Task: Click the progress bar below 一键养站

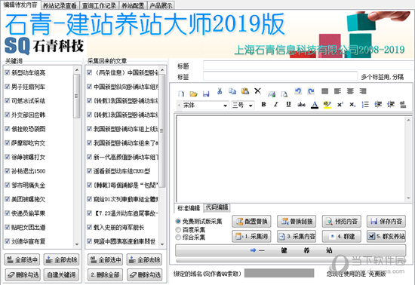Action: pyautogui.click(x=290, y=261)
